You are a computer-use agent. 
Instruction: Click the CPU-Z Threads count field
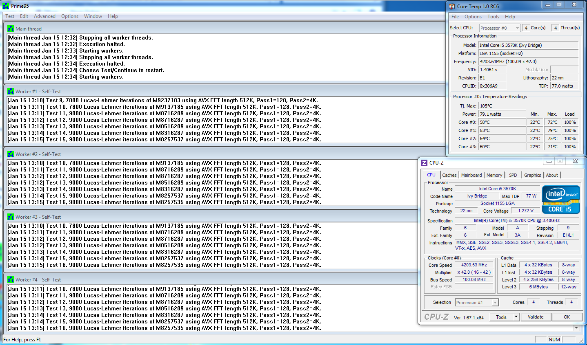click(571, 302)
